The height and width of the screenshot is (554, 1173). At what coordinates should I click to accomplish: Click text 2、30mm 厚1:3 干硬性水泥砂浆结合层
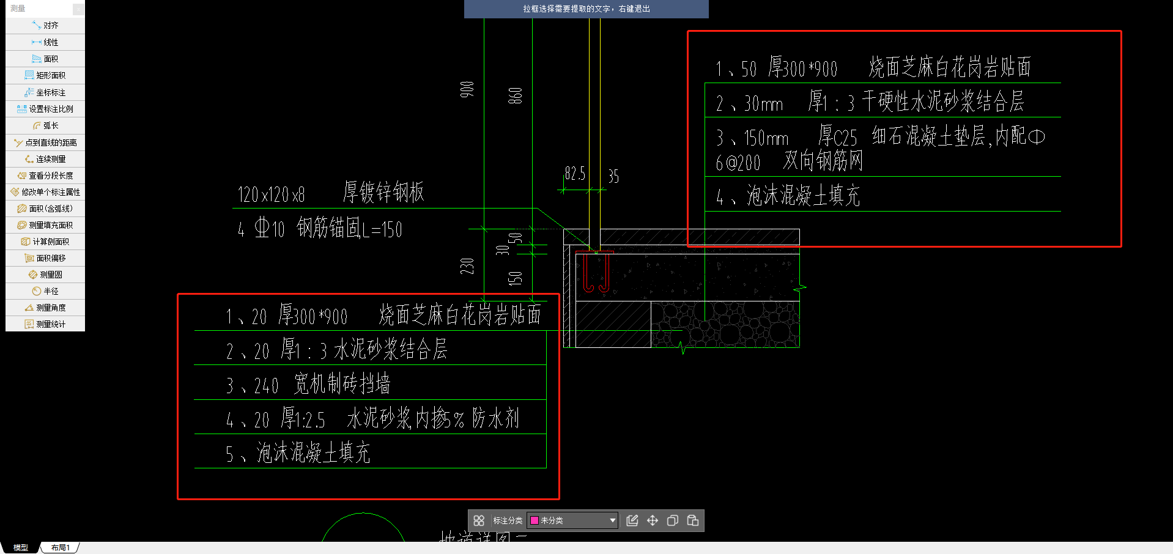coord(870,102)
